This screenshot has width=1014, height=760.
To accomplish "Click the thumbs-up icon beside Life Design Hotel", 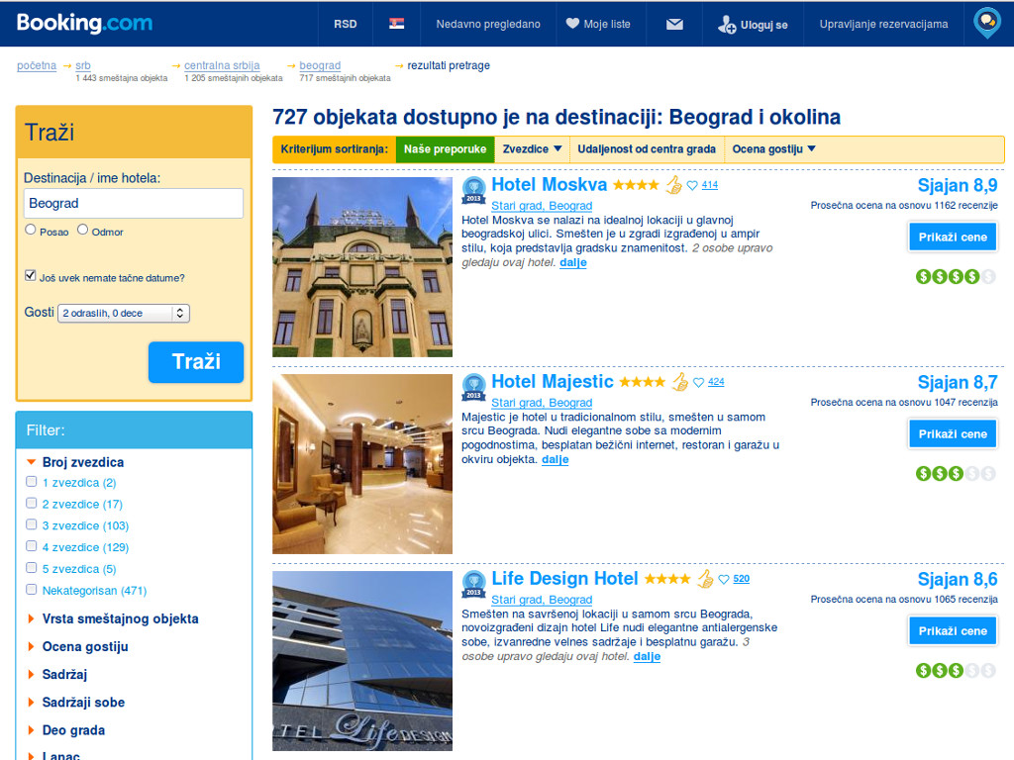I will click(x=705, y=579).
